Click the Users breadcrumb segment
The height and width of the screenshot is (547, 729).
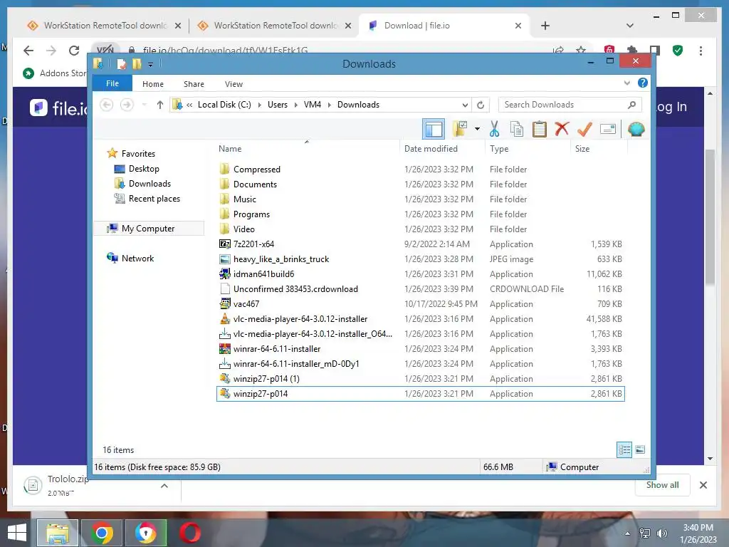pyautogui.click(x=278, y=105)
